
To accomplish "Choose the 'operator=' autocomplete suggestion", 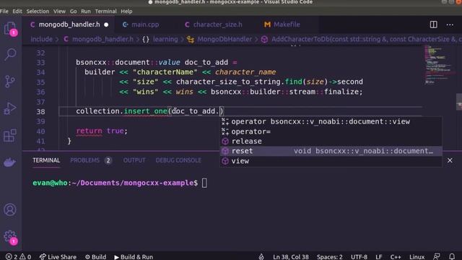I will point(331,131).
